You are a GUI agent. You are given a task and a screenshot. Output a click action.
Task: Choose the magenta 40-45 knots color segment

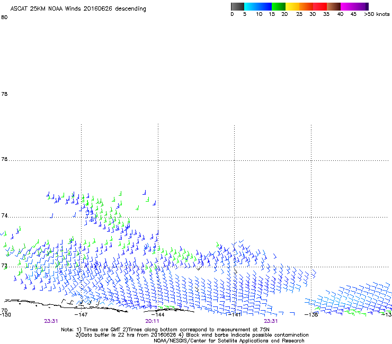coord(348,6)
